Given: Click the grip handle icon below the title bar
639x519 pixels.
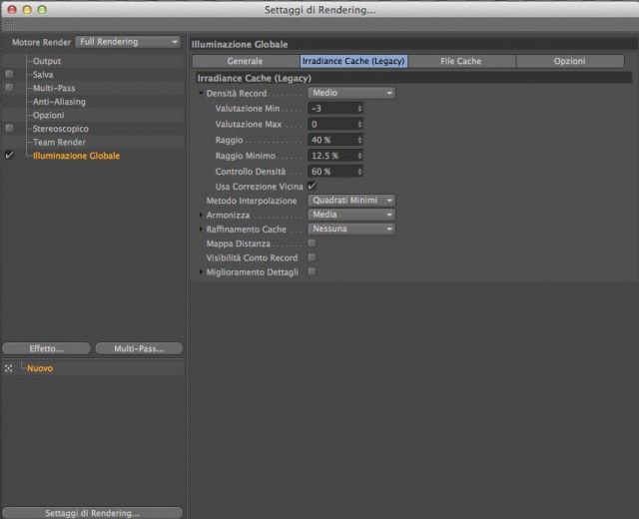Looking at the screenshot, I should pos(9,25).
